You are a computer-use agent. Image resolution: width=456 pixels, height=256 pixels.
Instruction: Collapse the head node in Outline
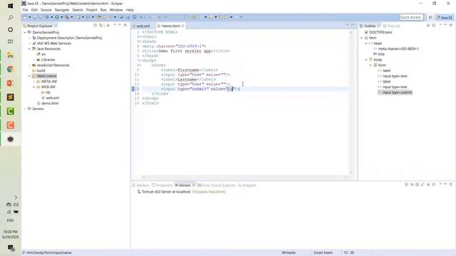366,43
